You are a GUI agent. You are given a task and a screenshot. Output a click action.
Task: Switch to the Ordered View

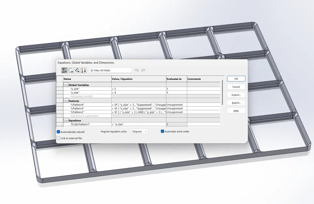point(83,70)
